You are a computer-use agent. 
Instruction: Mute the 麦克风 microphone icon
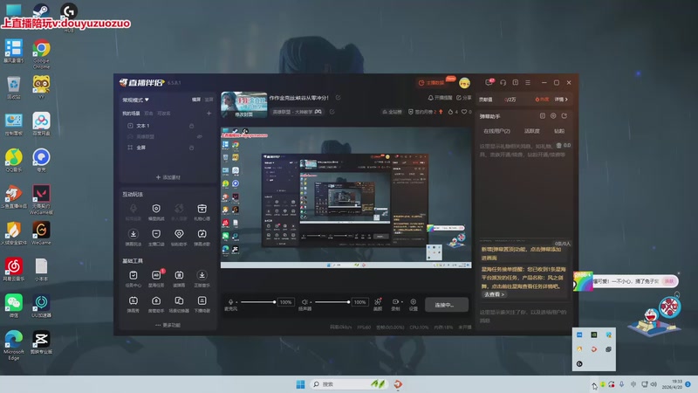click(230, 302)
